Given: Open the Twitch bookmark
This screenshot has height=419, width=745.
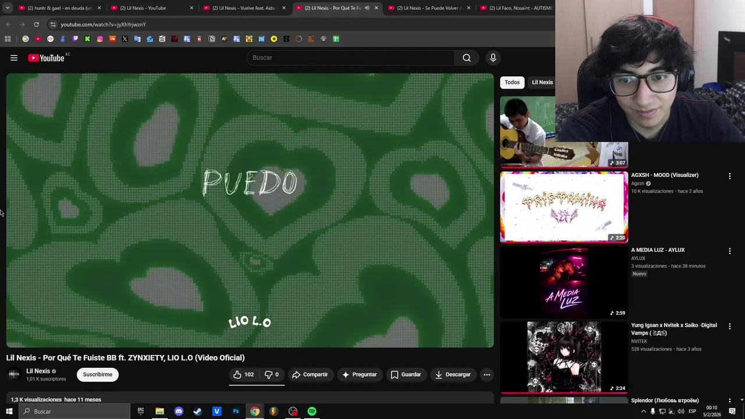Looking at the screenshot, I should 75,39.
